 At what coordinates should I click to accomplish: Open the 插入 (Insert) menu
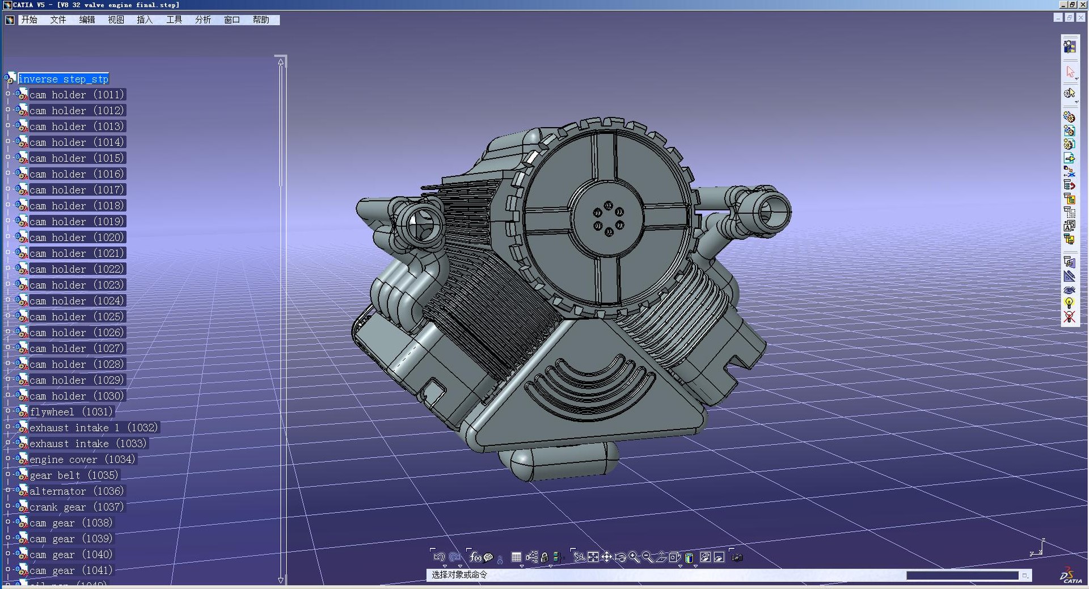[145, 20]
